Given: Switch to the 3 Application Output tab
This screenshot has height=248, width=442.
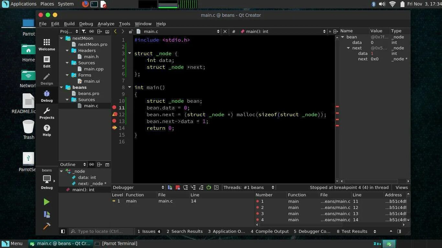Looking at the screenshot, I should tap(227, 231).
